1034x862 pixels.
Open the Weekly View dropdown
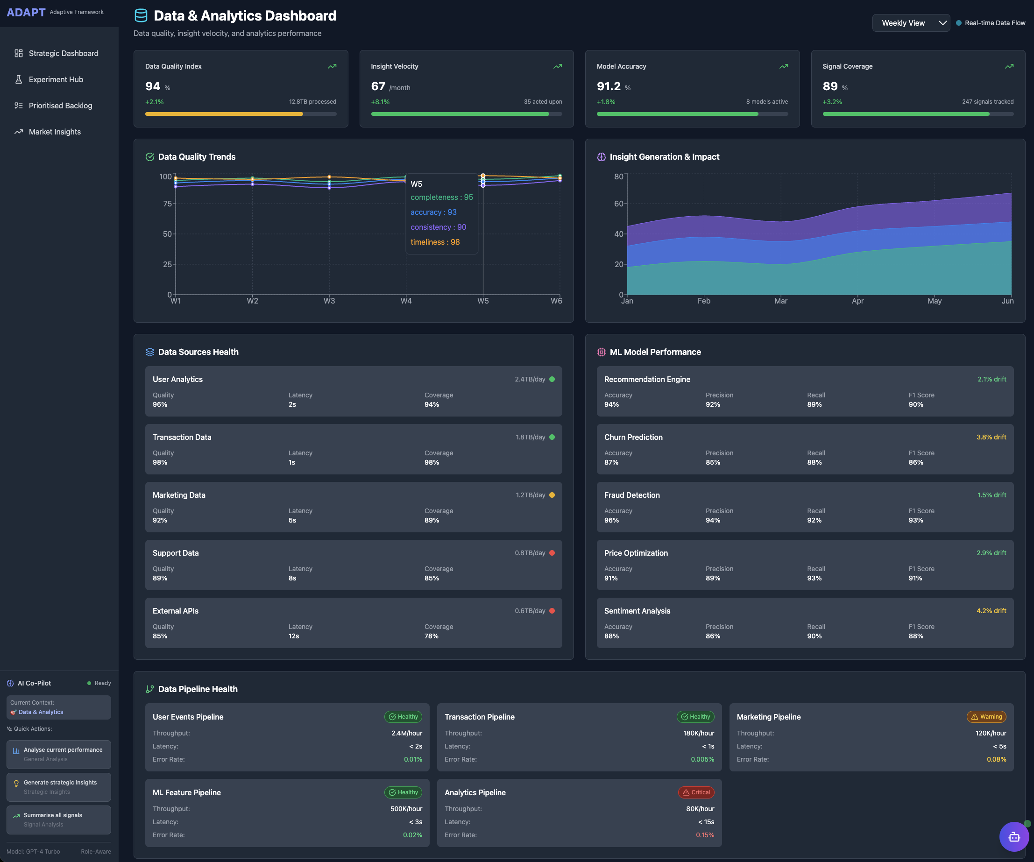pos(910,23)
